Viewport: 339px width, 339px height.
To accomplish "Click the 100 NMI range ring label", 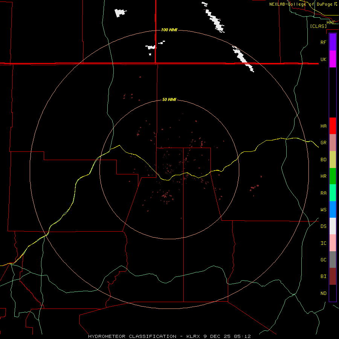I will coord(169,30).
